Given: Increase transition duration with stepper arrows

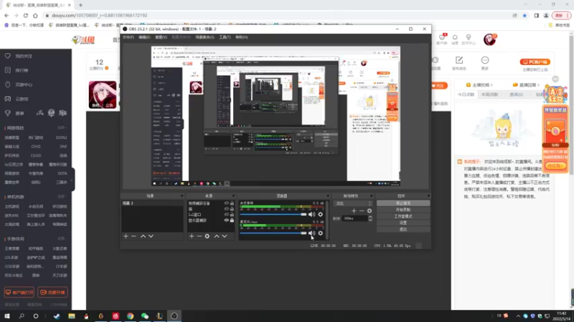Looking at the screenshot, I should (x=370, y=217).
